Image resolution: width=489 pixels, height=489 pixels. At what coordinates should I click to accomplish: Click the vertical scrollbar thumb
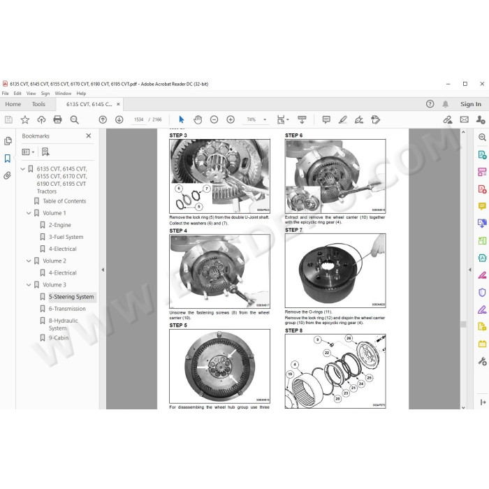tap(463, 324)
